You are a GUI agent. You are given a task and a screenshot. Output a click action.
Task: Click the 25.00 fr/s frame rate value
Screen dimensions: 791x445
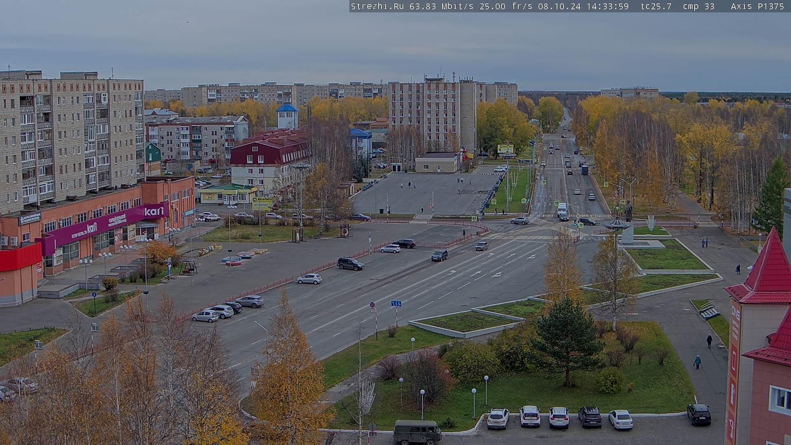pos(505,6)
